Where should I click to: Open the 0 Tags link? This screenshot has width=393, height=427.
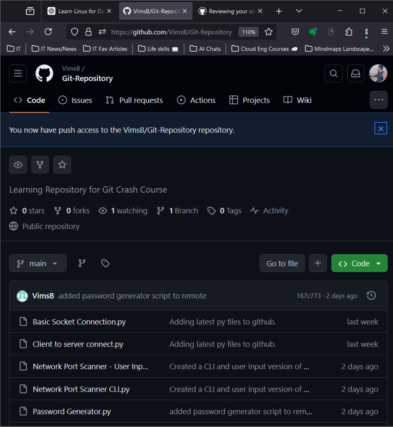pyautogui.click(x=224, y=211)
